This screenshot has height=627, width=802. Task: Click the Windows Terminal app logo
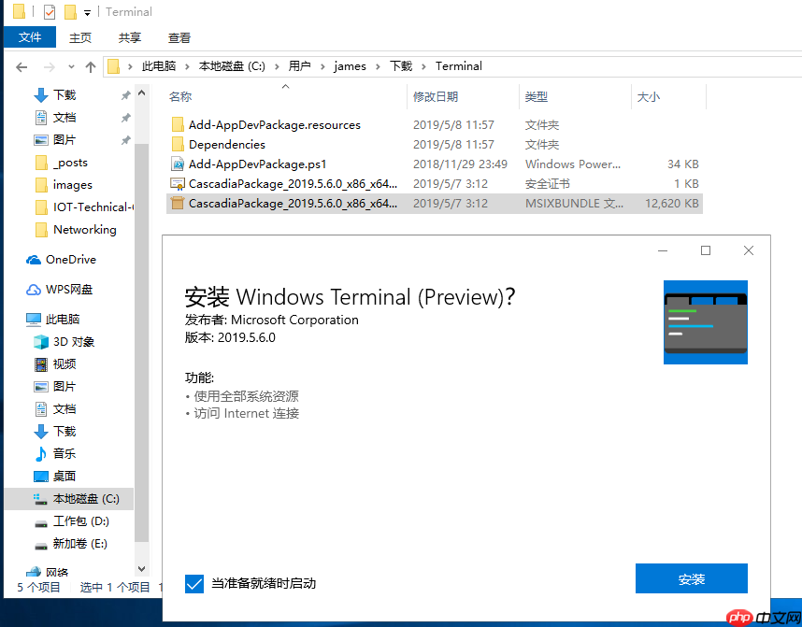[706, 322]
